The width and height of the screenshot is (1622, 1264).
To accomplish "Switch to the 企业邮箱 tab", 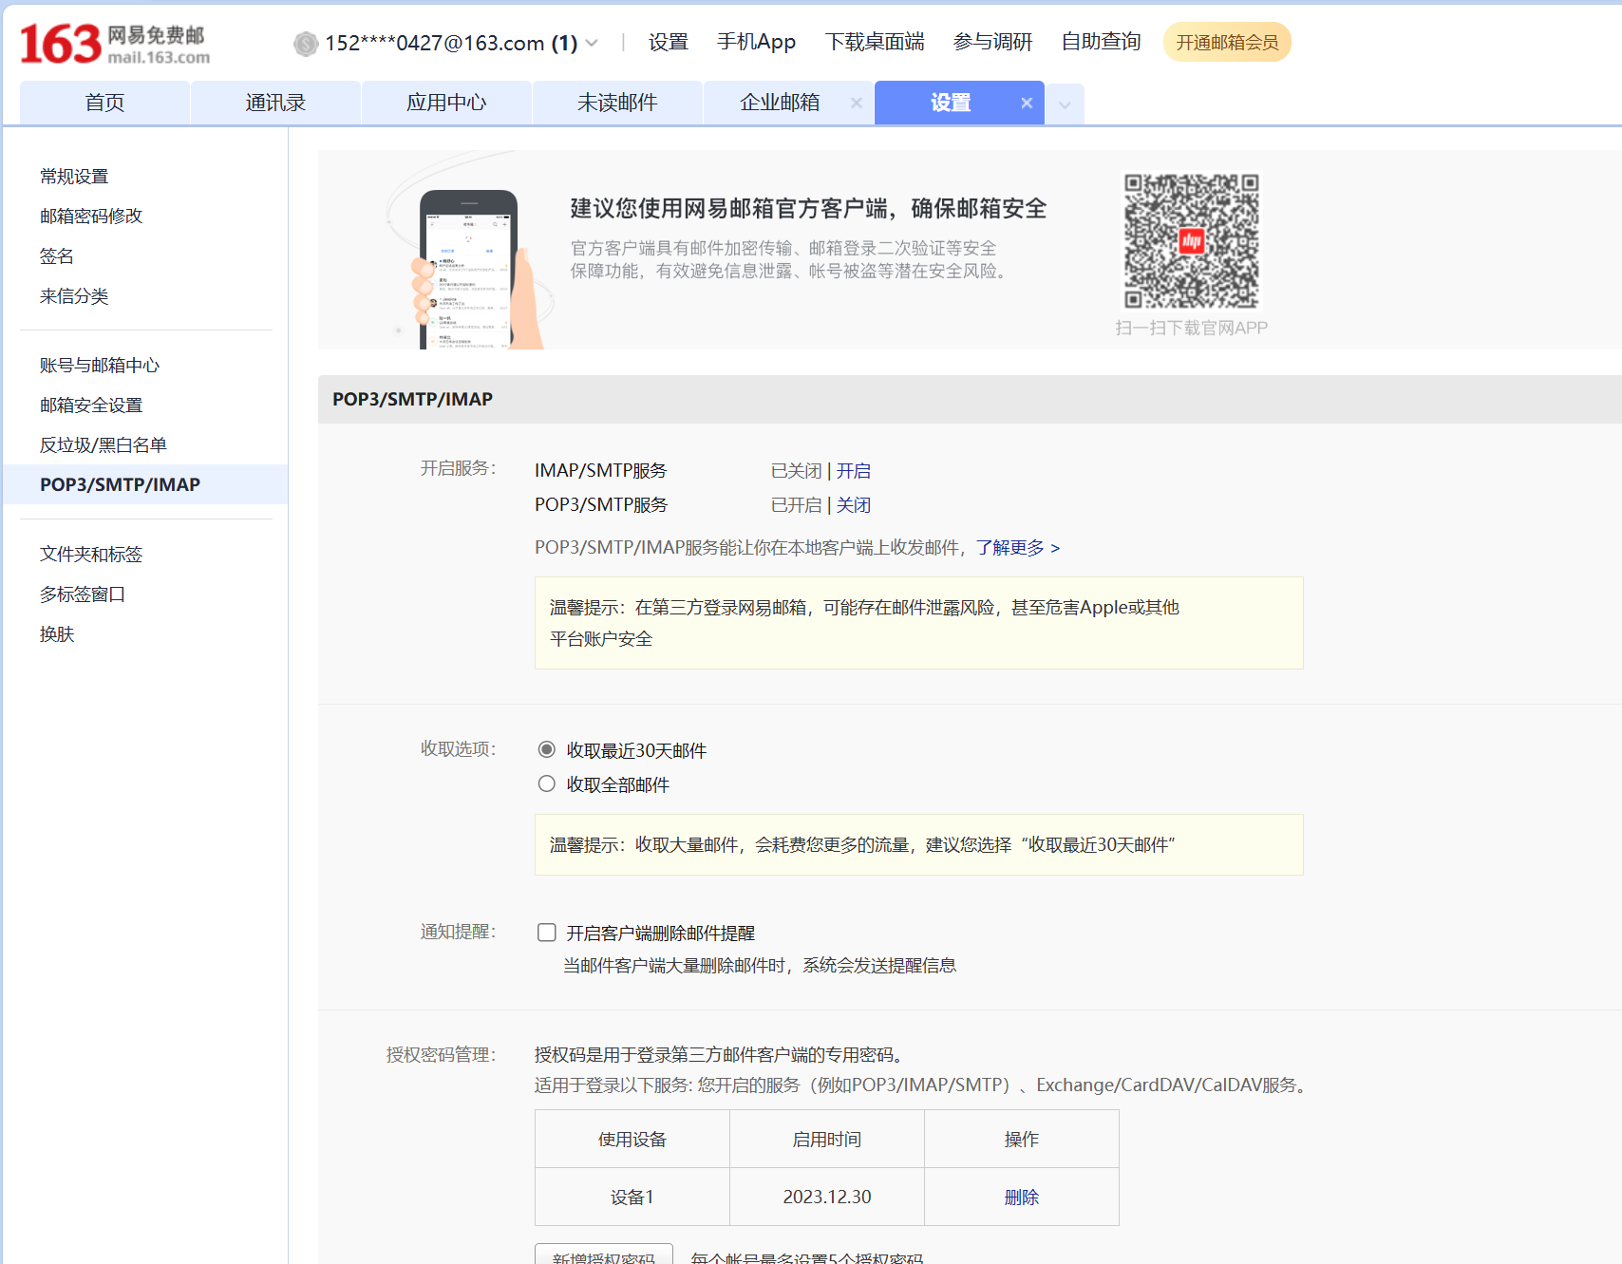I will 780,103.
